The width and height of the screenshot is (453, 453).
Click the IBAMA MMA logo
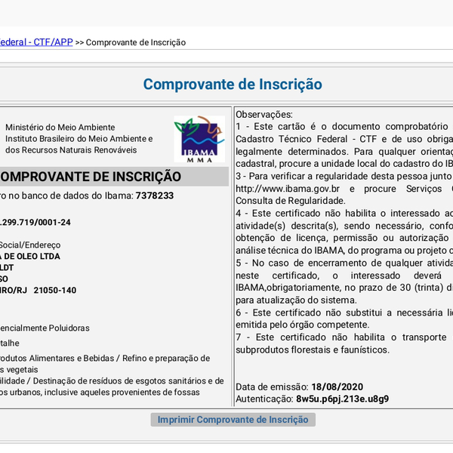199,139
